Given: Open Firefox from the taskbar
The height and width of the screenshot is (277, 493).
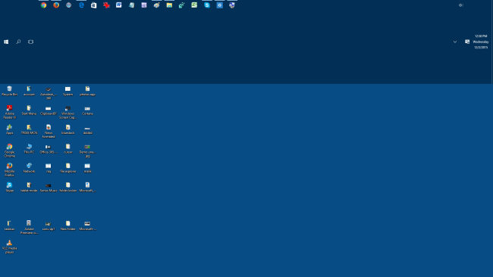Looking at the screenshot, I should (x=56, y=5).
